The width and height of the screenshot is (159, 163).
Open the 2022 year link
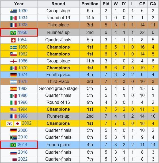pyautogui.click(x=23, y=159)
